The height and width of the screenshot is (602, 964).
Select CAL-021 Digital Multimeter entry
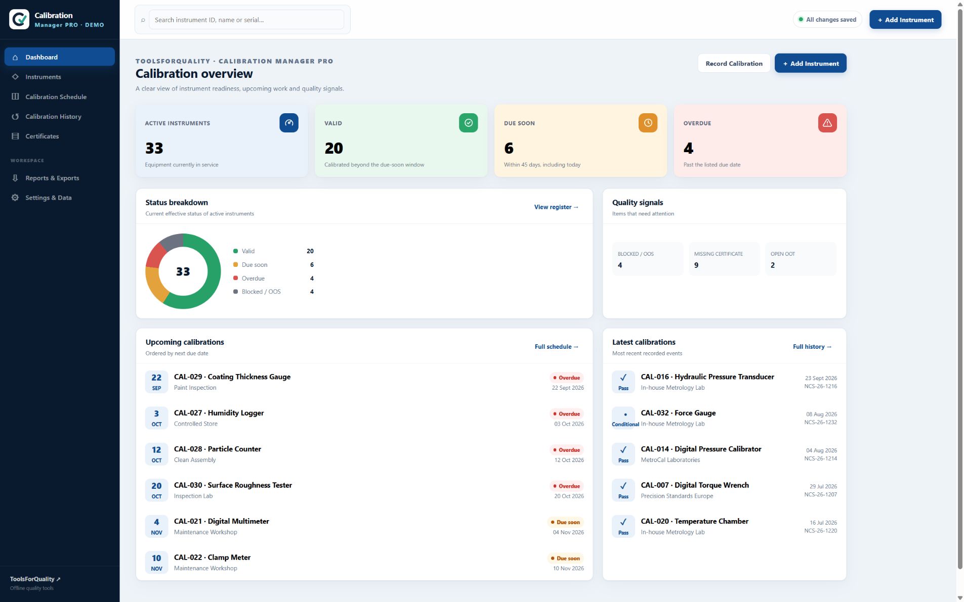tap(364, 526)
